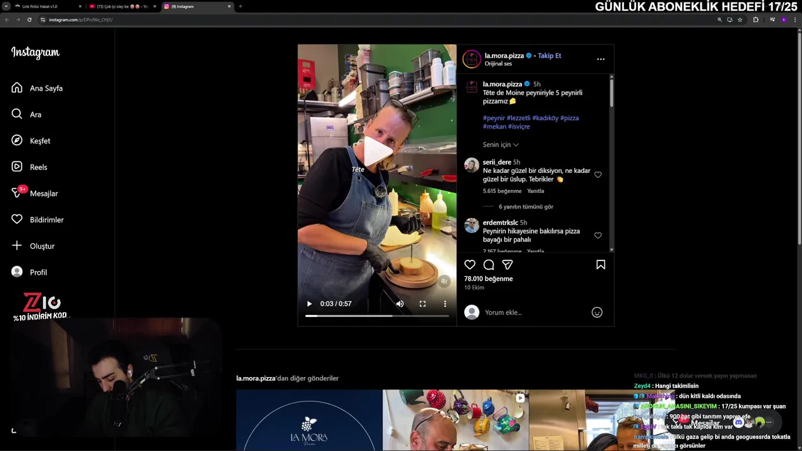Screen dimensions: 802x451
Task: Like erdemtrkslc's comment
Action: [598, 236]
